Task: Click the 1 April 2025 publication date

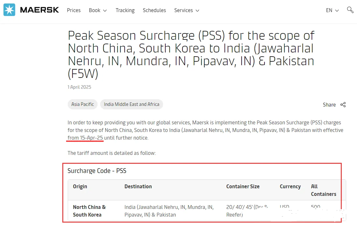Action: pyautogui.click(x=79, y=87)
